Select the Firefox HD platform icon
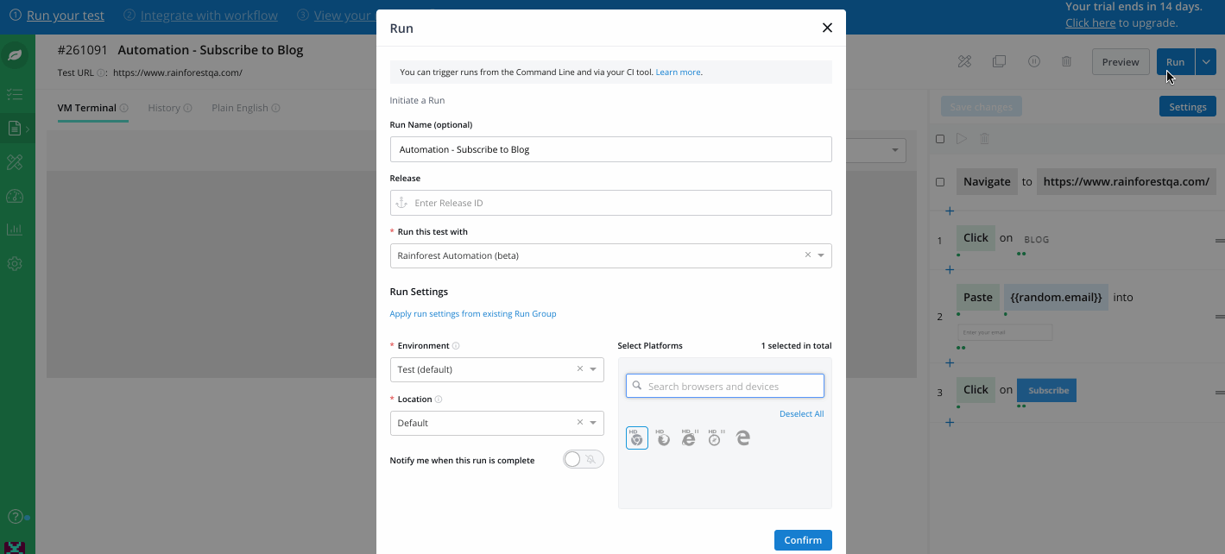The width and height of the screenshot is (1225, 554). point(663,438)
